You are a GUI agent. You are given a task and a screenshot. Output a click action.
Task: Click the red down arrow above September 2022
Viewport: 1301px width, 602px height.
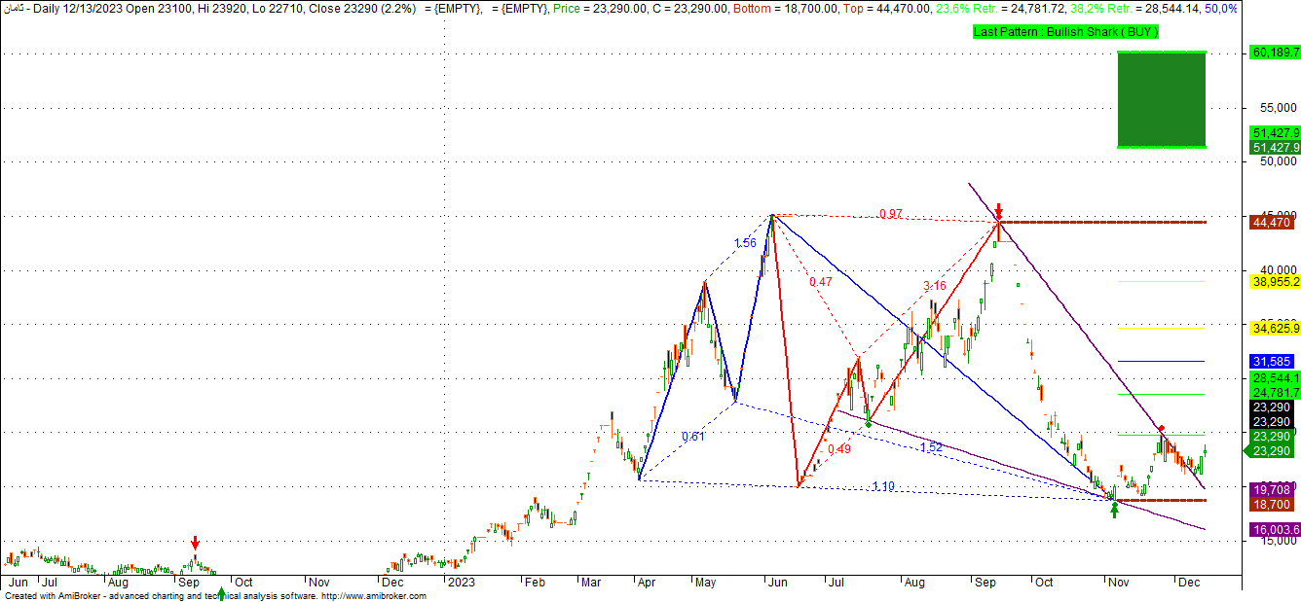pos(195,543)
